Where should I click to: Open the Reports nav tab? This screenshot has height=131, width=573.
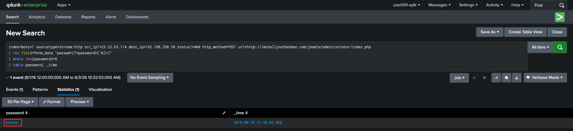click(x=88, y=17)
